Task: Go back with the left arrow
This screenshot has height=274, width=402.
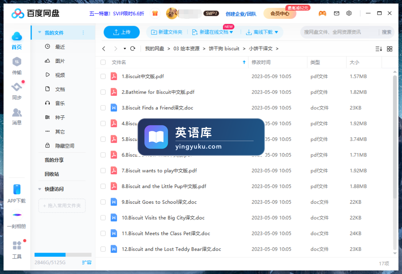Action: tap(104, 49)
